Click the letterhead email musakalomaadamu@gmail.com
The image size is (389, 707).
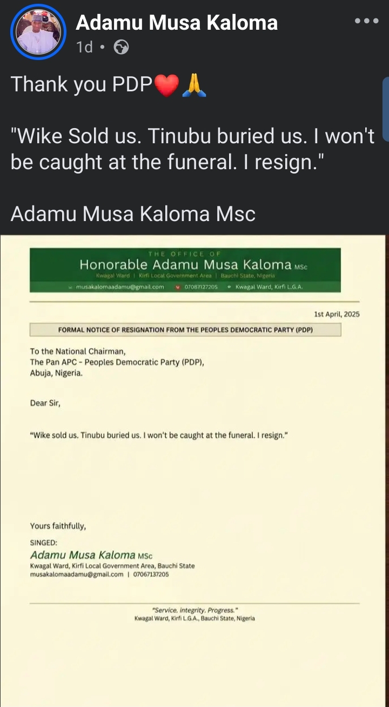120,287
